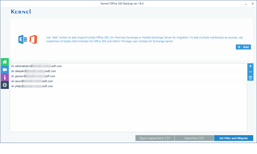Select the gaurav@ mailbox row
257x154 pixels.
pyautogui.click(x=128, y=76)
